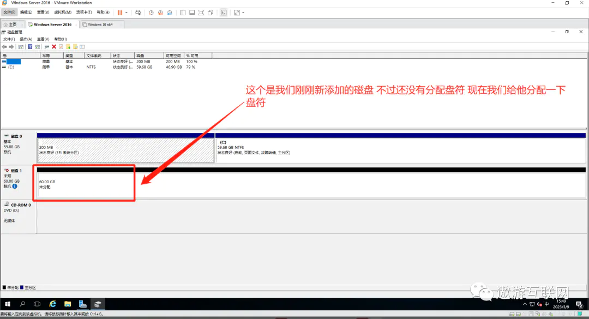Click the 磁盘 0 disk label

pyautogui.click(x=16, y=136)
